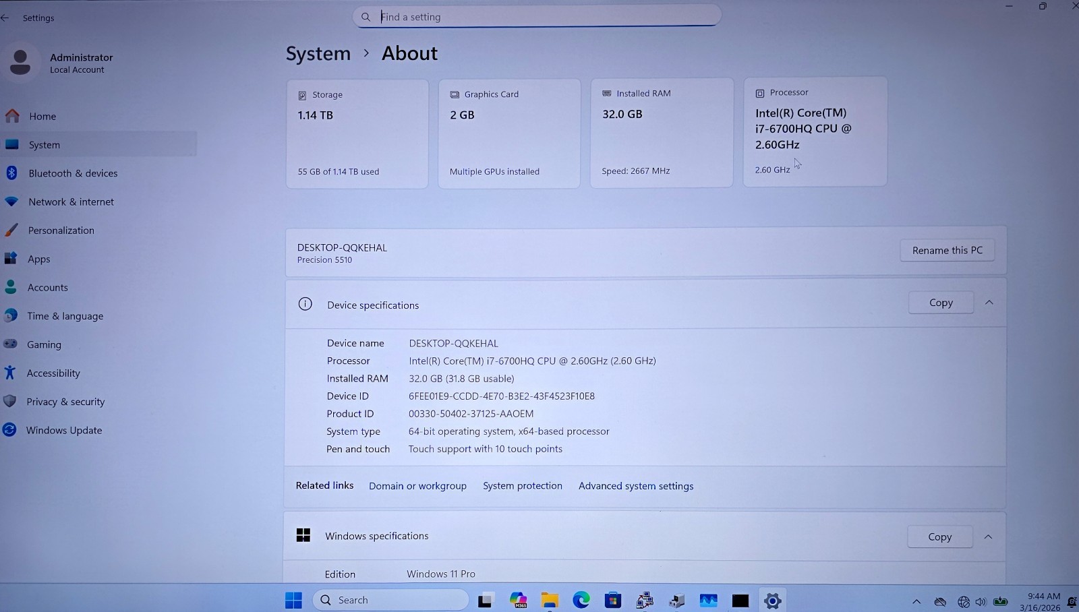Click the blue wave graph taskbar app
The width and height of the screenshot is (1079, 612).
pyautogui.click(x=709, y=600)
